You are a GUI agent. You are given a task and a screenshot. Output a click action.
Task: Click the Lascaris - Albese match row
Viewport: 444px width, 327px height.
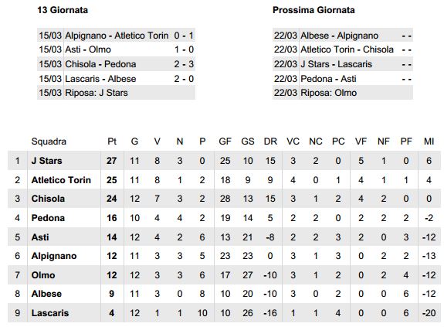point(116,79)
